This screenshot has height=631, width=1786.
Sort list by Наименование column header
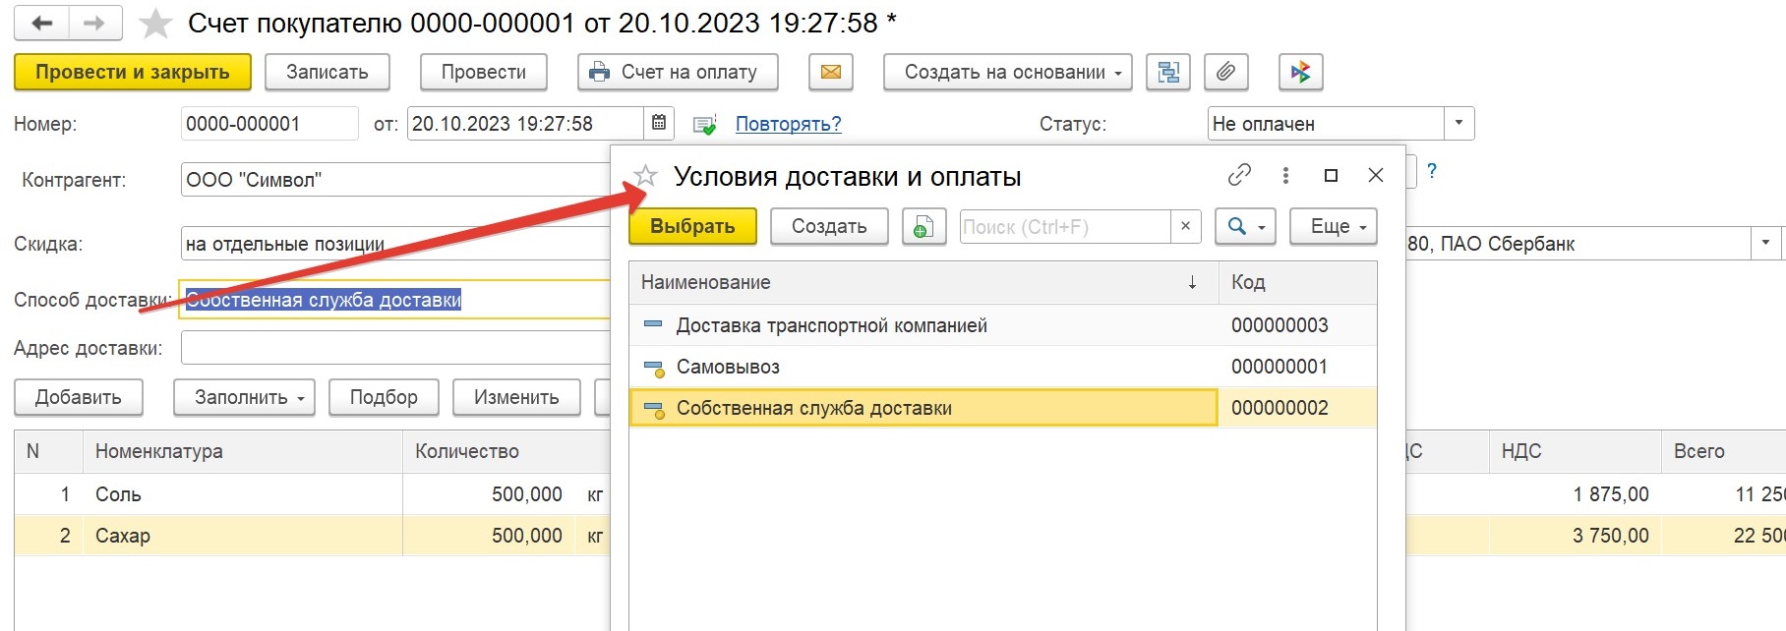pyautogui.click(x=923, y=282)
